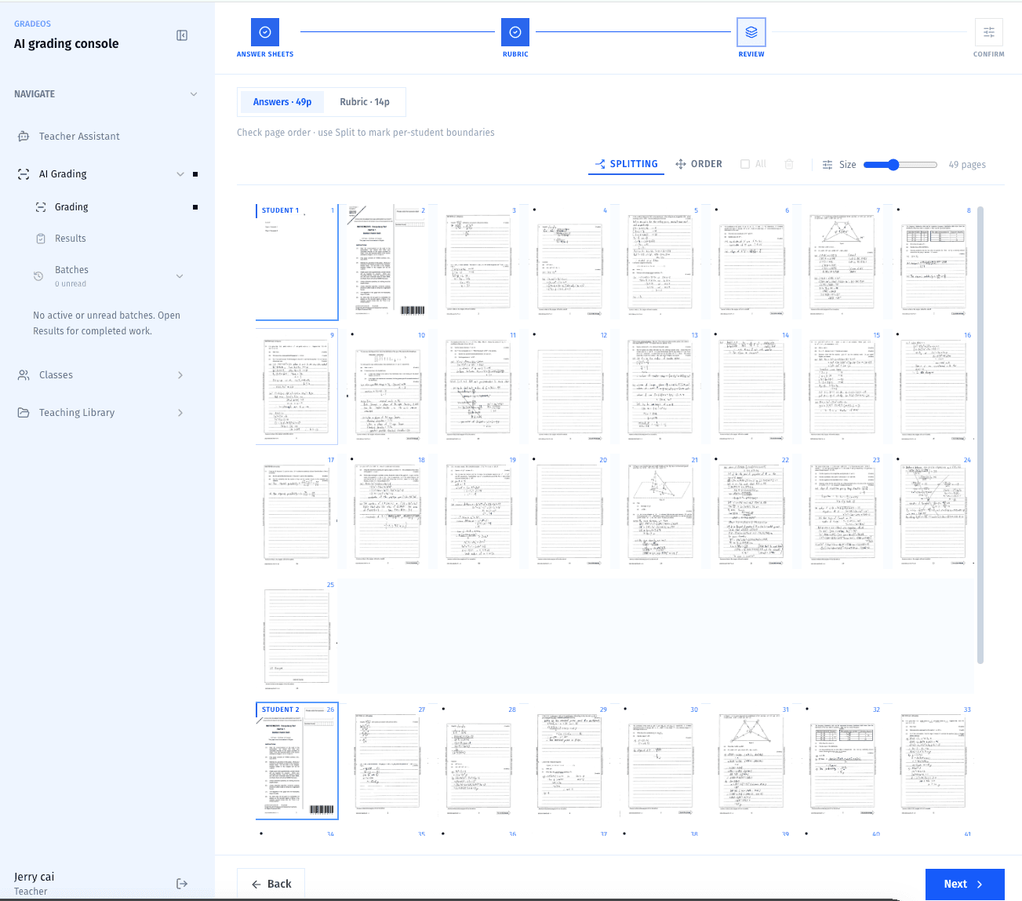Viewport: 1022px width, 901px height.
Task: Click the Splitting scissors icon
Action: (x=600, y=164)
